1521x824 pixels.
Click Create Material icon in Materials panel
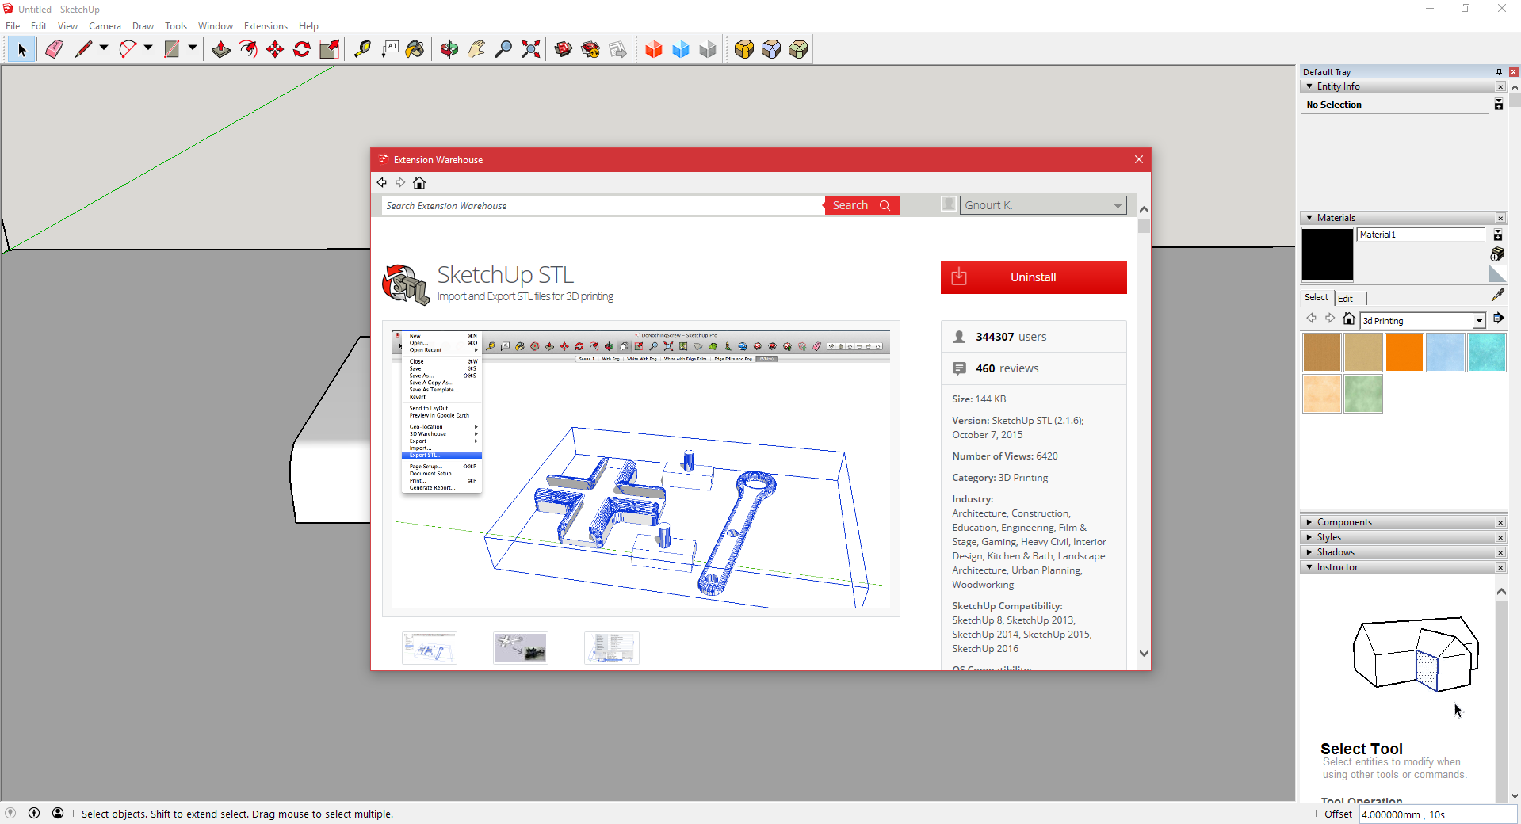point(1497,254)
